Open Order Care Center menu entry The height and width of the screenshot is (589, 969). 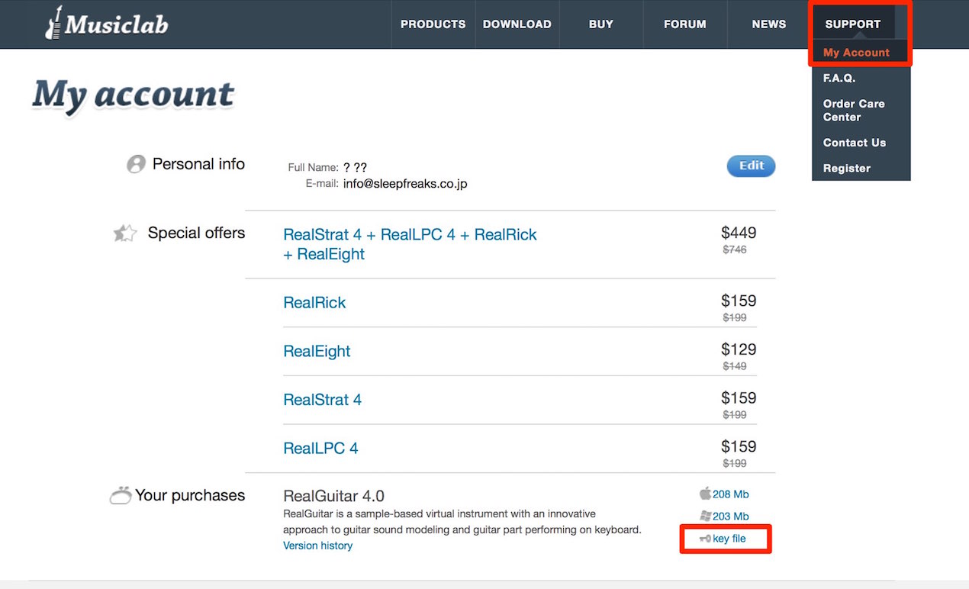854,110
